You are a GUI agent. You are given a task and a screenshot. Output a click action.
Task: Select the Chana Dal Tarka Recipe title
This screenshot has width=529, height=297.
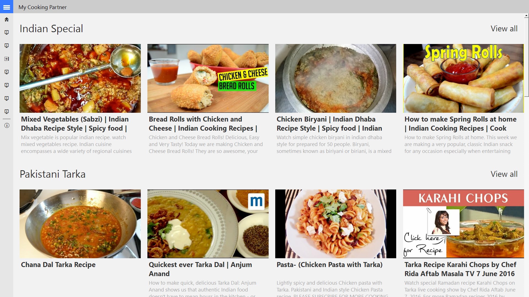(x=58, y=265)
